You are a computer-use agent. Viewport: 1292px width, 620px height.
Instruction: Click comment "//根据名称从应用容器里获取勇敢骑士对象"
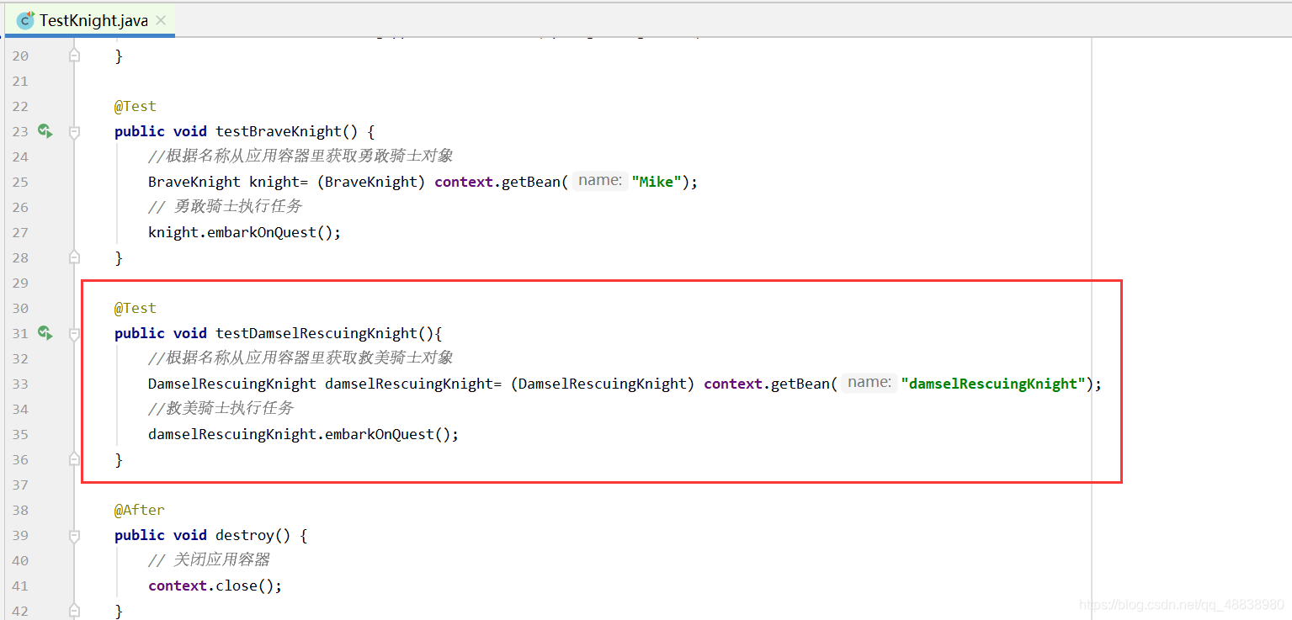pyautogui.click(x=300, y=156)
